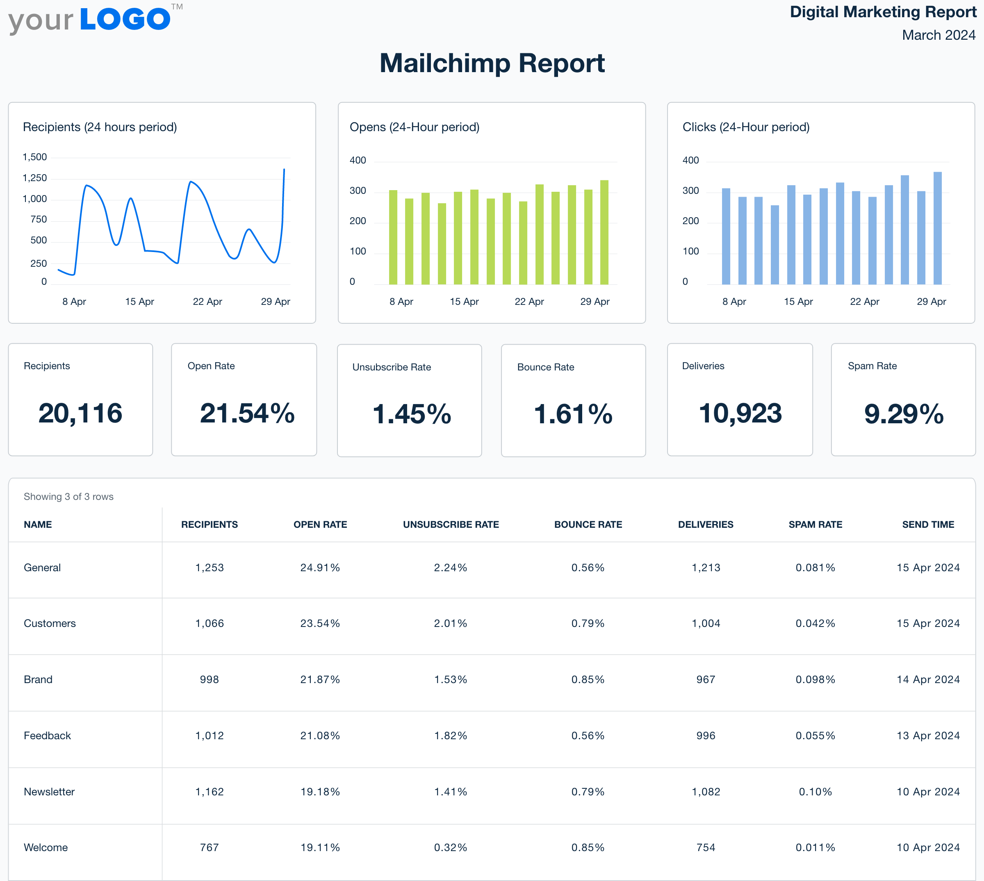This screenshot has width=984, height=881.
Task: Open the General campaign row
Action: [x=42, y=568]
